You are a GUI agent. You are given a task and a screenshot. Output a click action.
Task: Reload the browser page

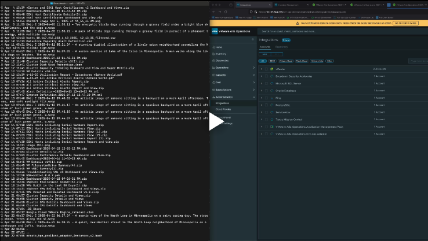(226, 12)
